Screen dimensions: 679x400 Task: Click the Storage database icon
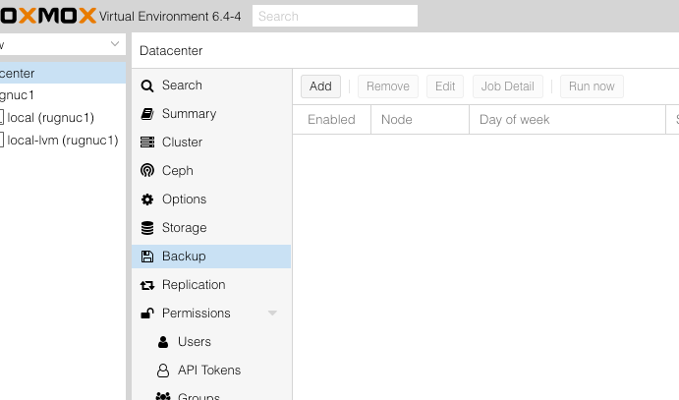pos(147,228)
